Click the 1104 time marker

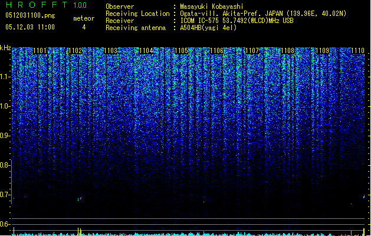(146, 51)
